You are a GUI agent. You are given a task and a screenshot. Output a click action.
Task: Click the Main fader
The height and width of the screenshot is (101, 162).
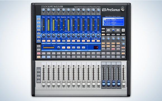click(123, 83)
